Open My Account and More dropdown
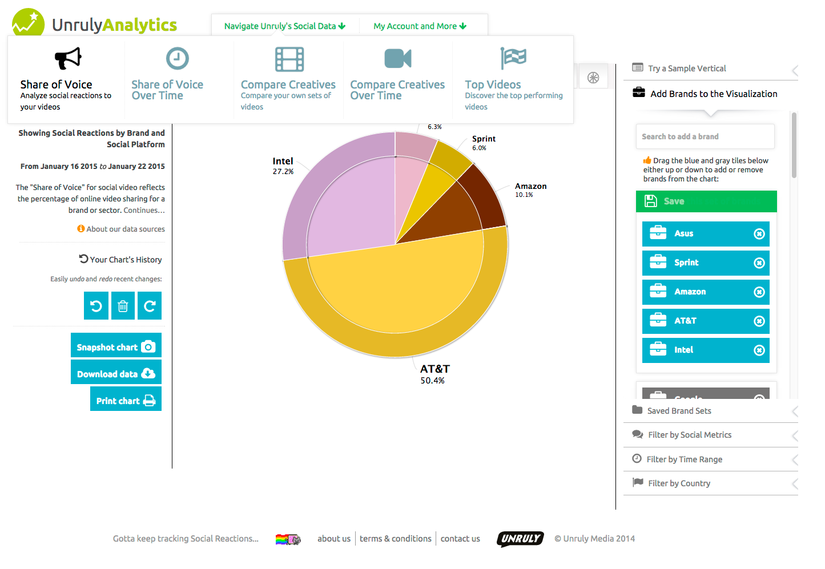 [420, 26]
